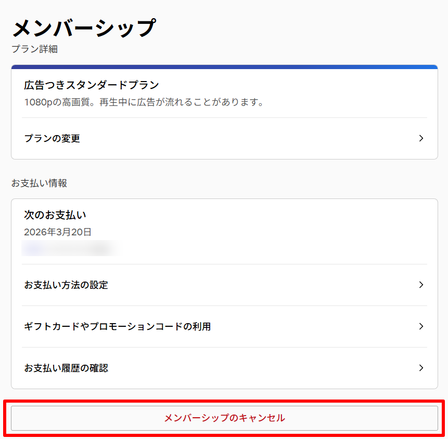Click the プランの変更 text label

tap(52, 139)
